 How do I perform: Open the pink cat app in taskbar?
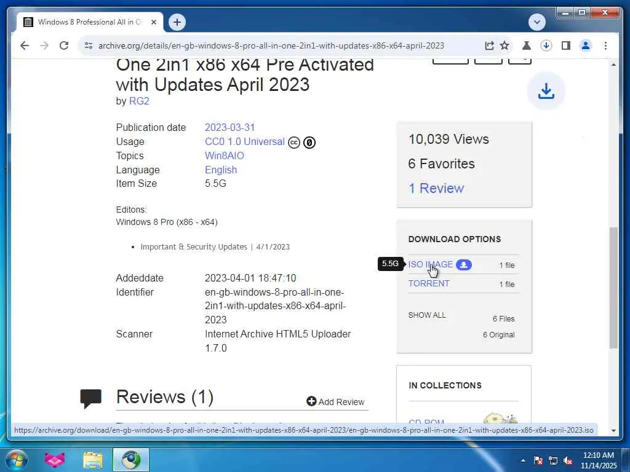55,460
